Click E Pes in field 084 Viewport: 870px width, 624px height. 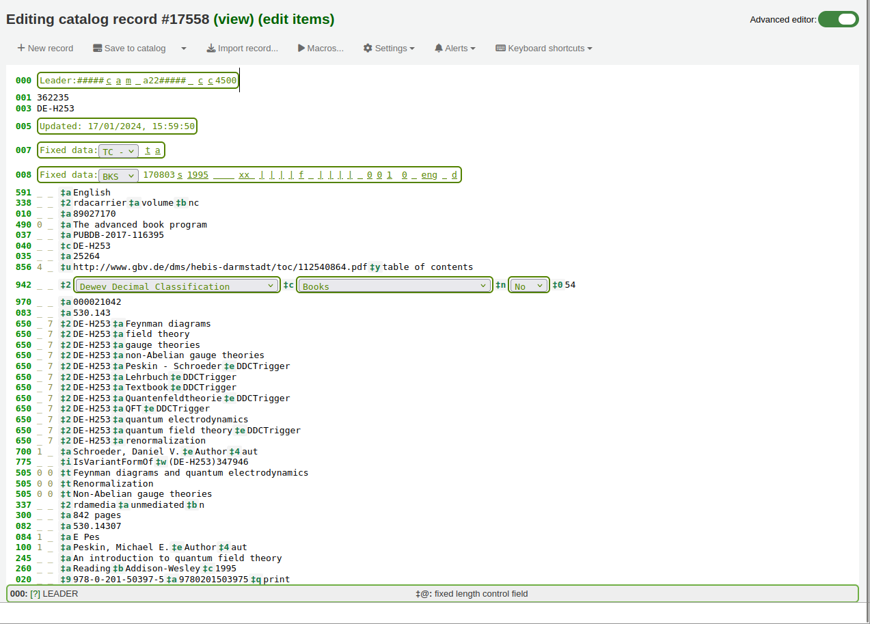(x=86, y=537)
